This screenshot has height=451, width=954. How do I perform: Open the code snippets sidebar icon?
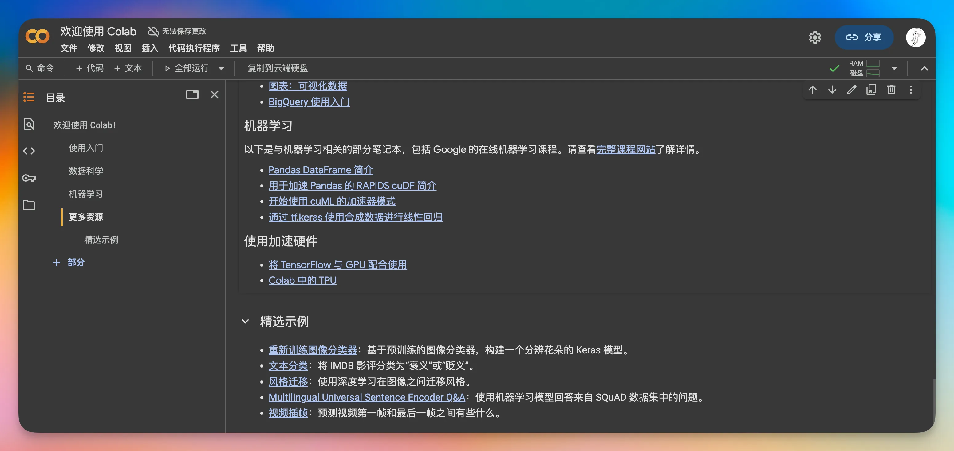29,151
